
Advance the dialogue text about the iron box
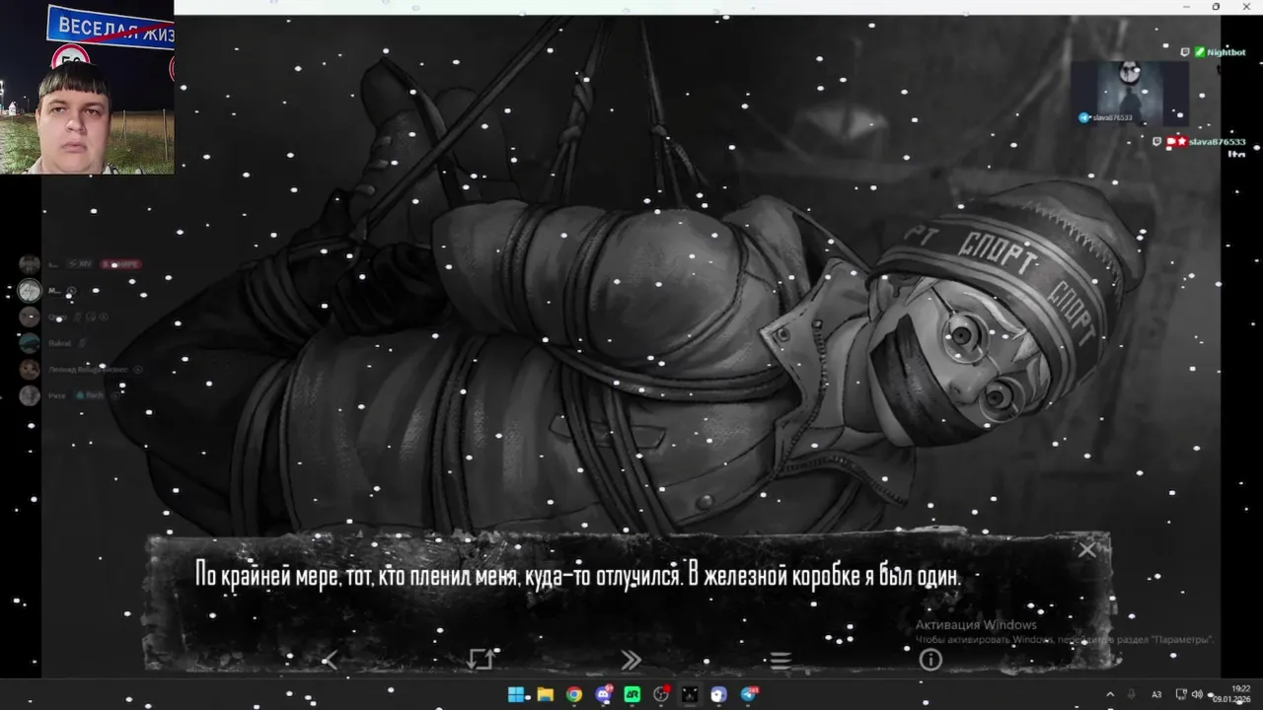pyautogui.click(x=577, y=576)
